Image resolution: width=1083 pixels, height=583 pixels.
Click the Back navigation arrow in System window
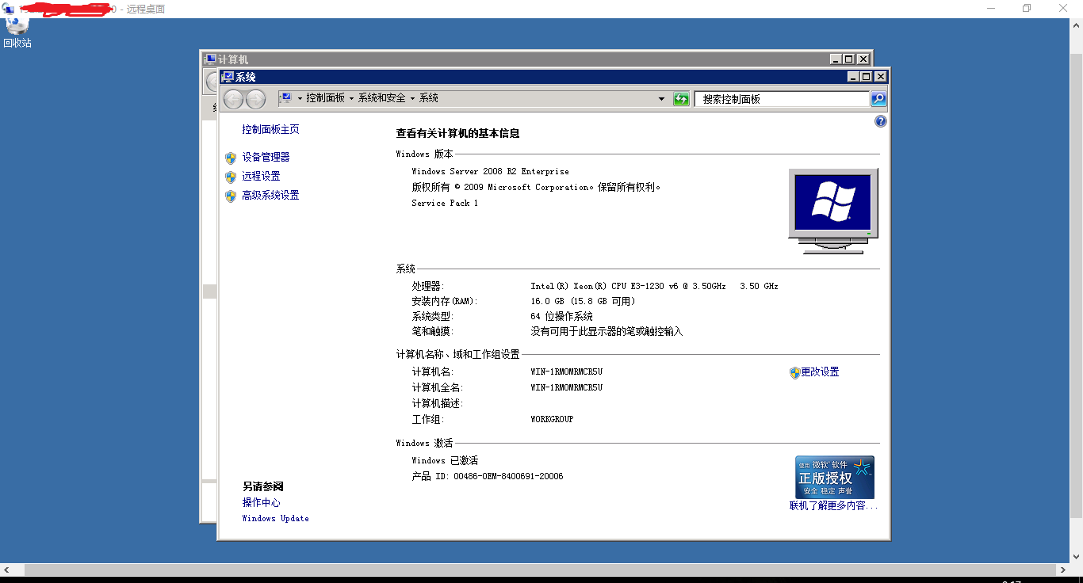point(234,99)
